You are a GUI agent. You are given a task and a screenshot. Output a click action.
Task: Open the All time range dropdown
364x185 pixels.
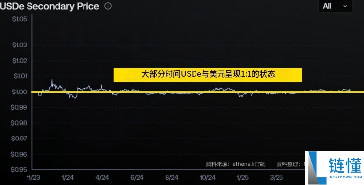pos(336,6)
